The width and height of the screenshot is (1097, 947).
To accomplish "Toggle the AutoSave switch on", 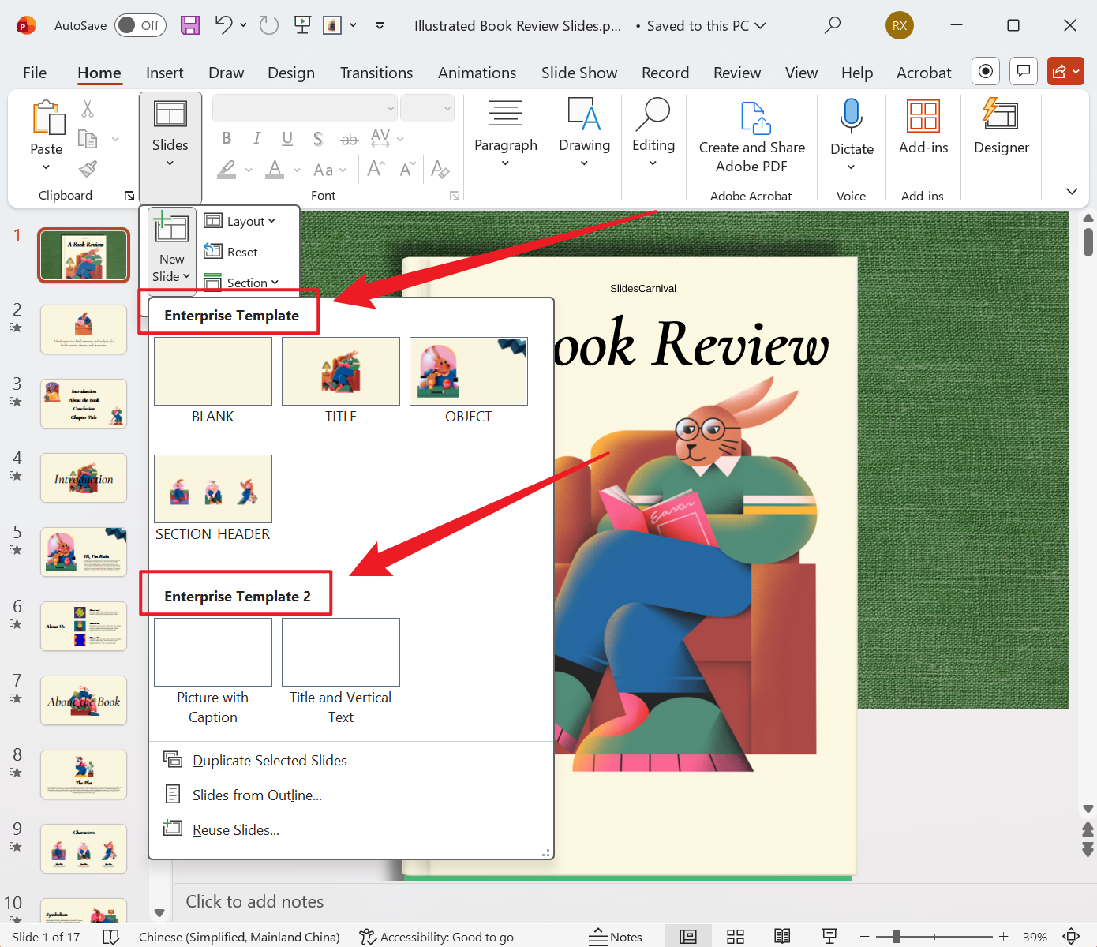I will pyautogui.click(x=140, y=24).
